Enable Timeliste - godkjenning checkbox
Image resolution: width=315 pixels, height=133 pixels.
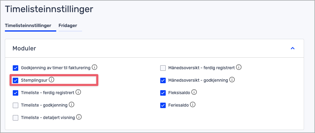[16, 105]
